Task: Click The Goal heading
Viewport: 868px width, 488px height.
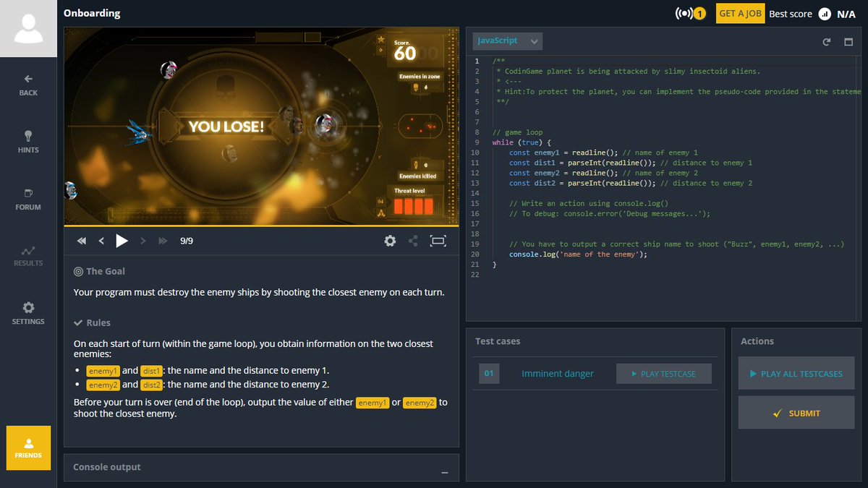Action: pos(99,271)
